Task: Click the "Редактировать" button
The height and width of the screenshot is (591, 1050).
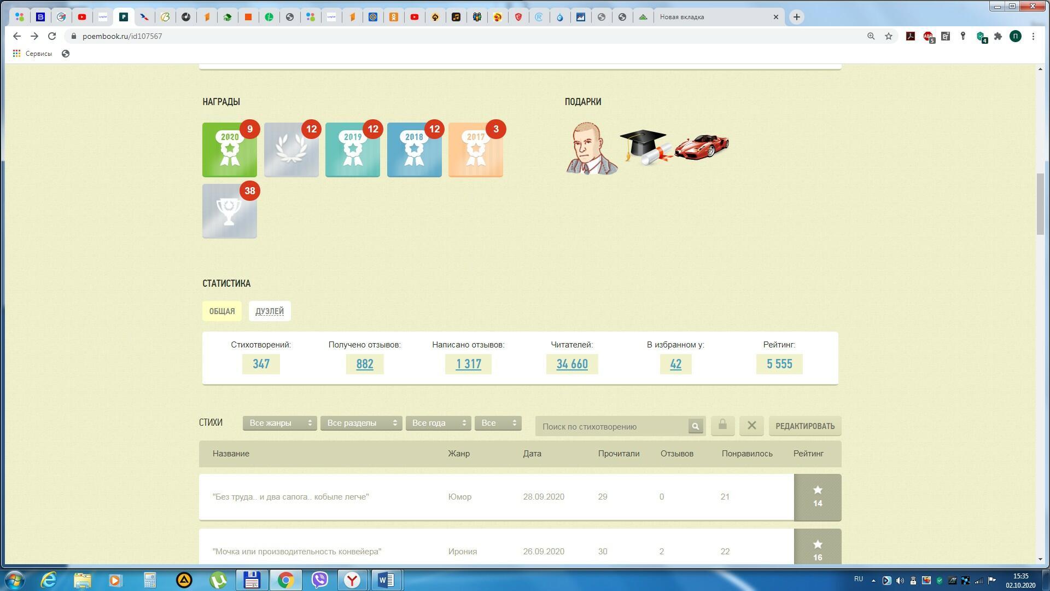Action: [804, 426]
